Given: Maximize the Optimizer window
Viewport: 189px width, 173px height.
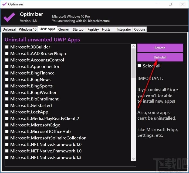Looking at the screenshot, I should 170,4.
